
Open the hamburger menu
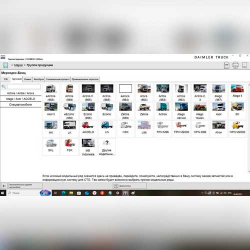[x=3, y=57]
